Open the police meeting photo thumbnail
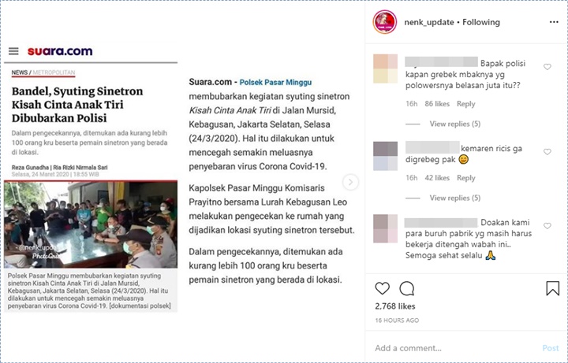The width and height of the screenshot is (568, 363). point(91,224)
